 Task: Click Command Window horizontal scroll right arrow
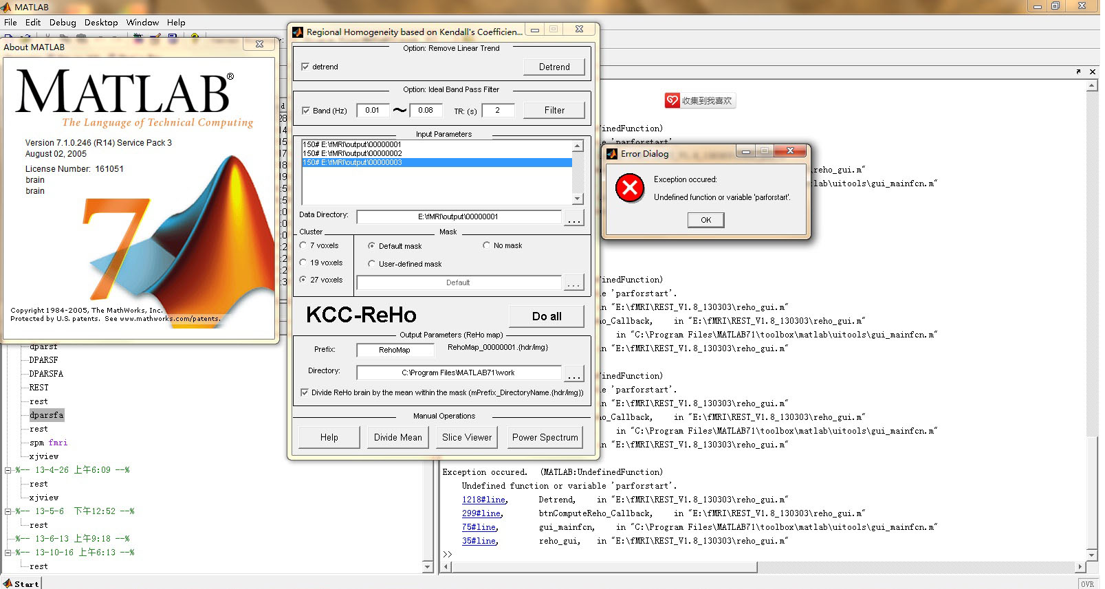[x=1080, y=567]
